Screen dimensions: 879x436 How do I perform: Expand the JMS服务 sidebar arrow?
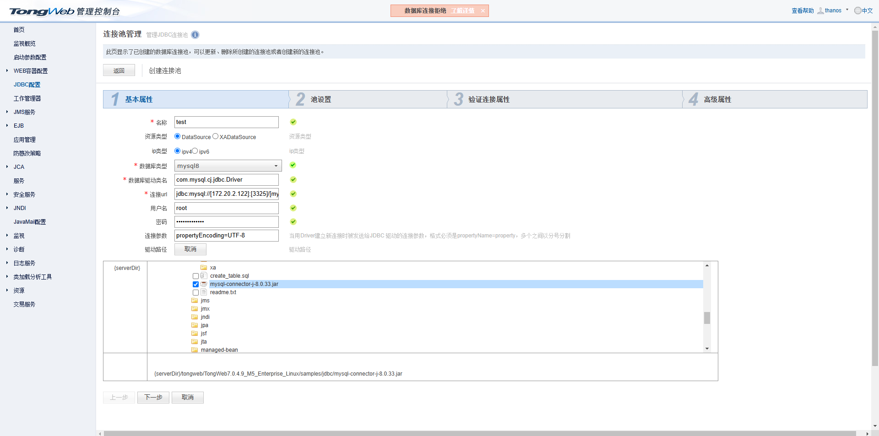coord(7,112)
